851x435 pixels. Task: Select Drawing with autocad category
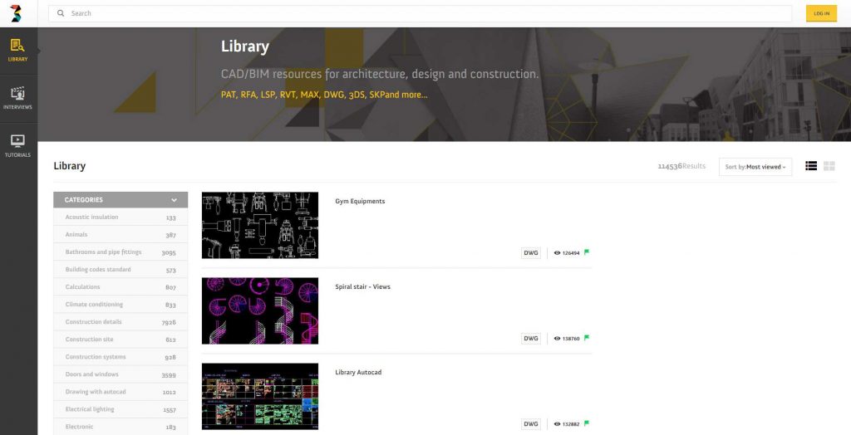121,392
